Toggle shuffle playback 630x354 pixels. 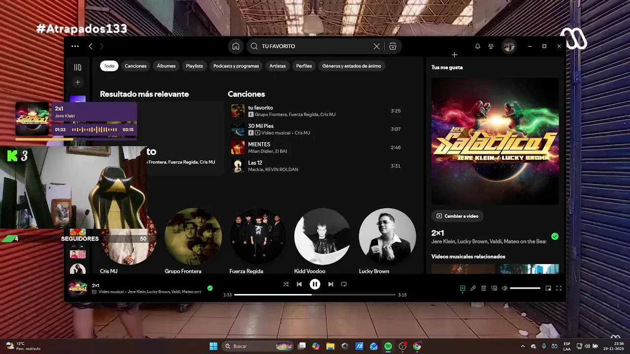[x=286, y=284]
